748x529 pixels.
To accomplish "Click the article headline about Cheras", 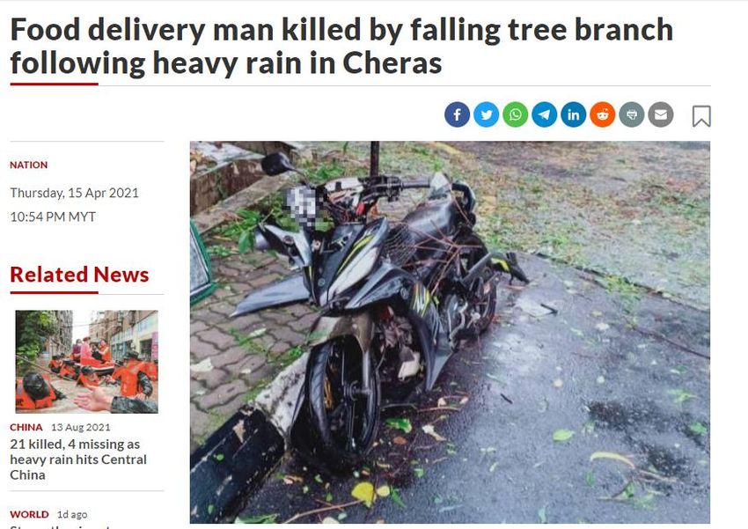I will (341, 46).
